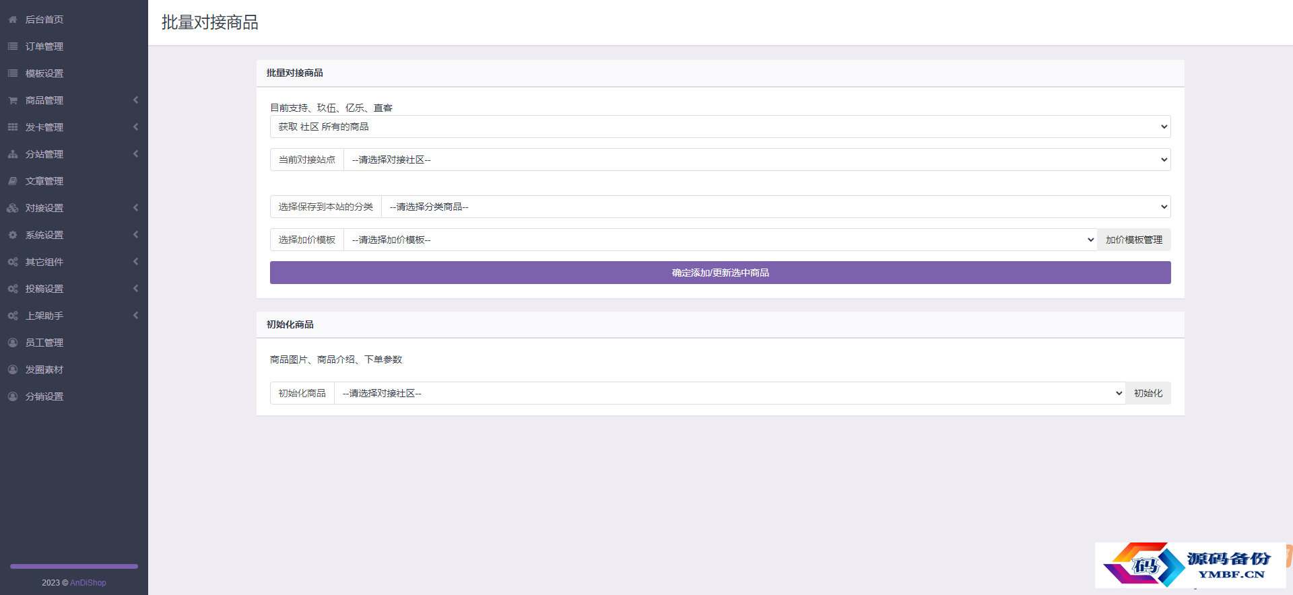
Task: Open the 请选择对接社区 dropdown for 当前对接站点
Action: (x=757, y=160)
